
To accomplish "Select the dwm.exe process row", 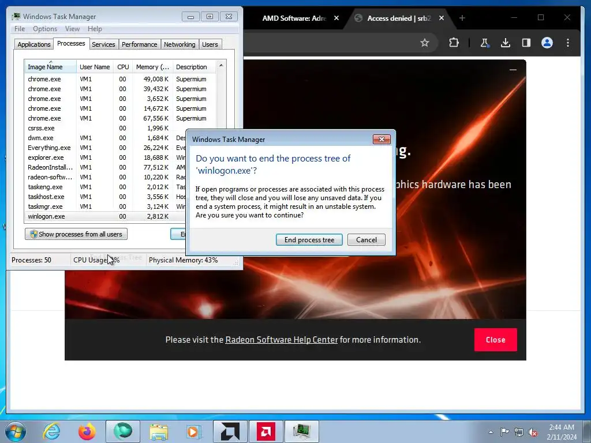I will pos(106,138).
